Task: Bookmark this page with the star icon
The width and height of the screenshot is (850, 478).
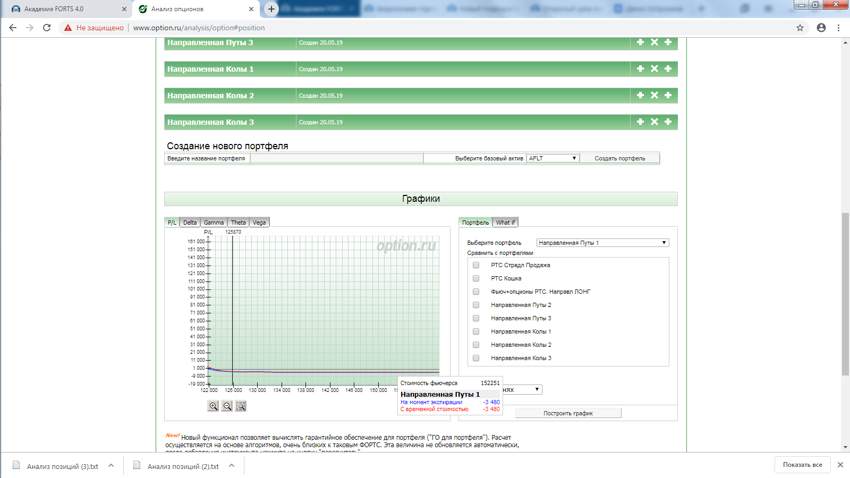Action: [x=800, y=28]
